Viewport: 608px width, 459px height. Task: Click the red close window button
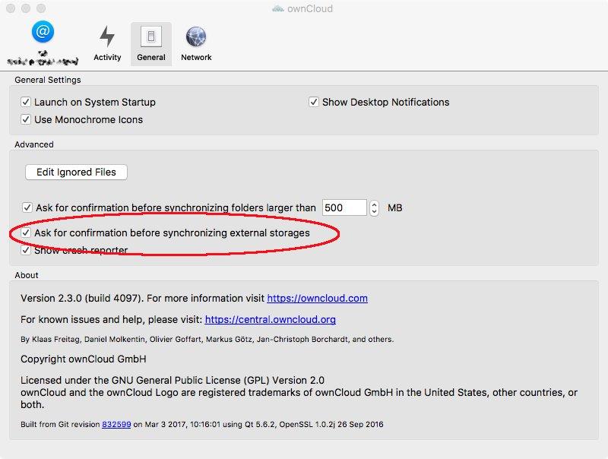coord(11,8)
